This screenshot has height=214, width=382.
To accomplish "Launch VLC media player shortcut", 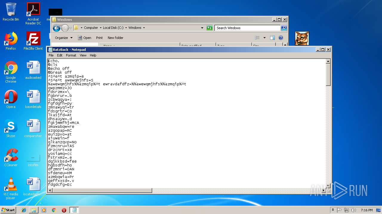I will tap(11, 188).
